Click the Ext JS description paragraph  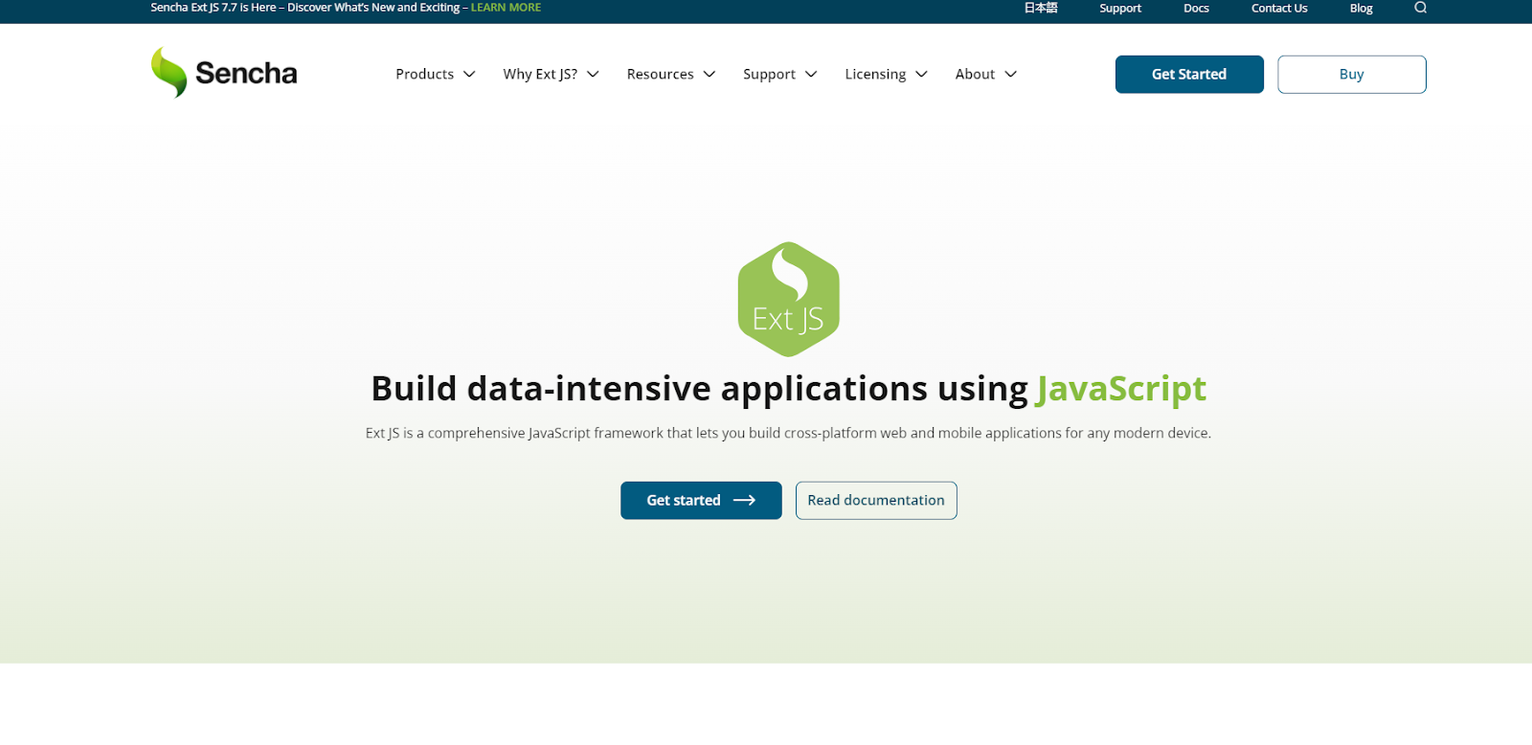788,433
